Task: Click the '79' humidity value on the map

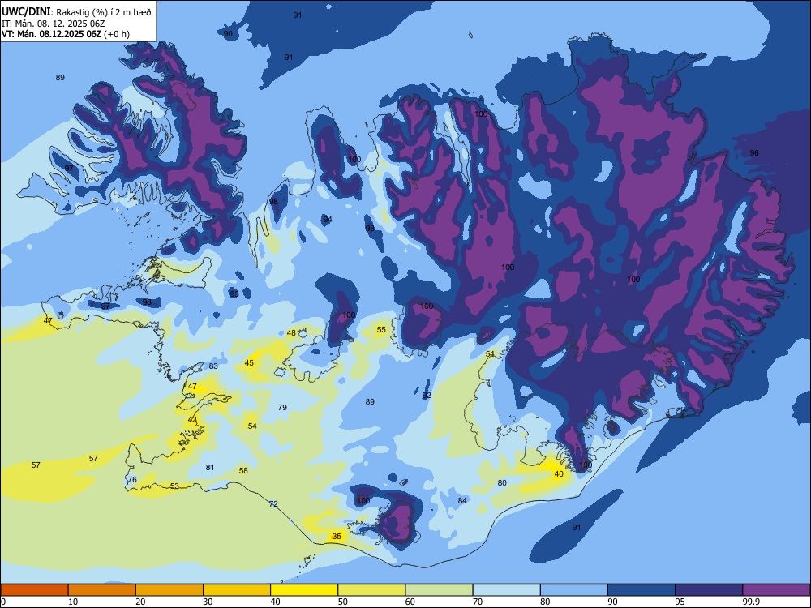Action: (282, 408)
